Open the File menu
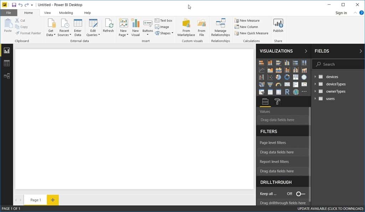The width and height of the screenshot is (365, 212). (x=9, y=12)
